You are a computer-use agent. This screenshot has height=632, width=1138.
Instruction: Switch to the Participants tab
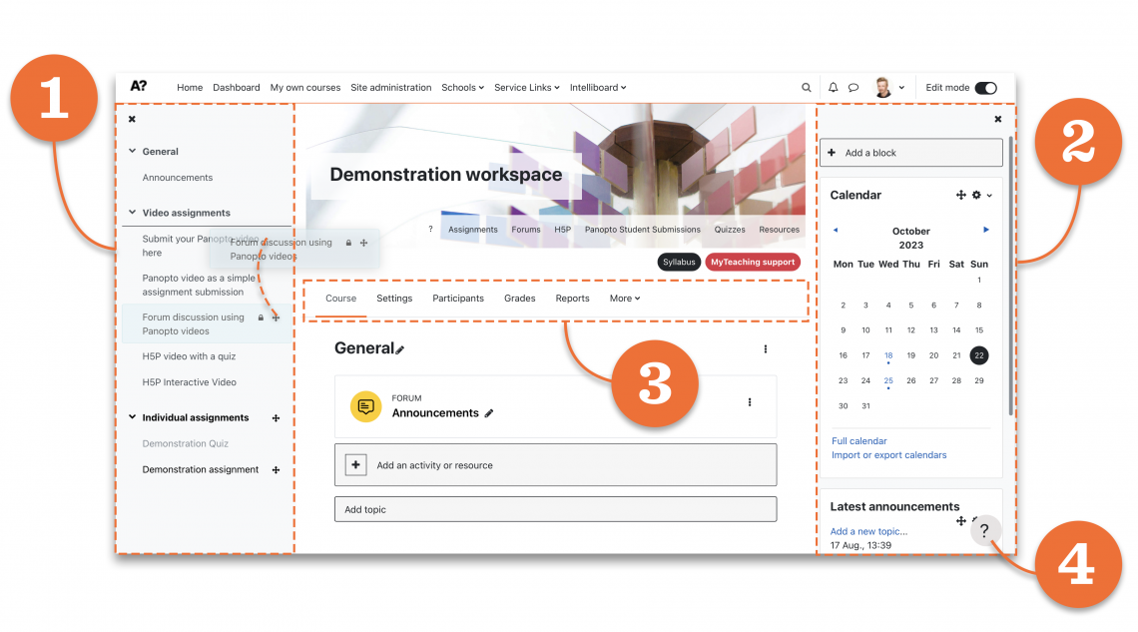(458, 299)
